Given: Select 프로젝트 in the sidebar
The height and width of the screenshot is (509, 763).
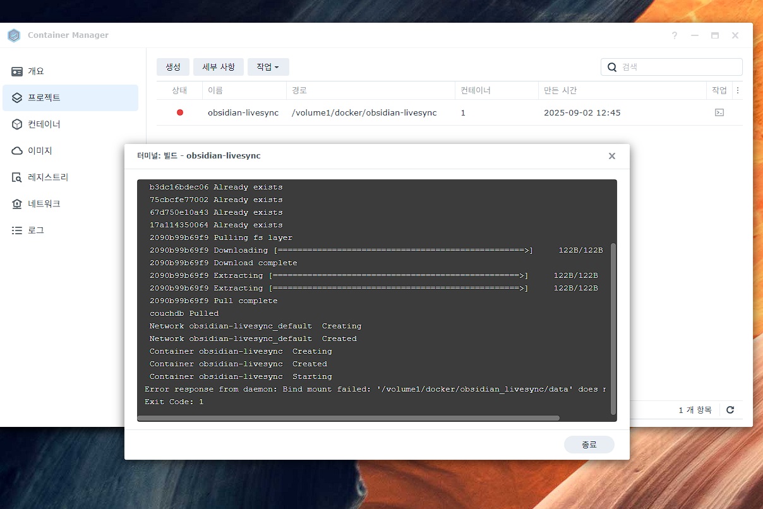Looking at the screenshot, I should pyautogui.click(x=44, y=98).
